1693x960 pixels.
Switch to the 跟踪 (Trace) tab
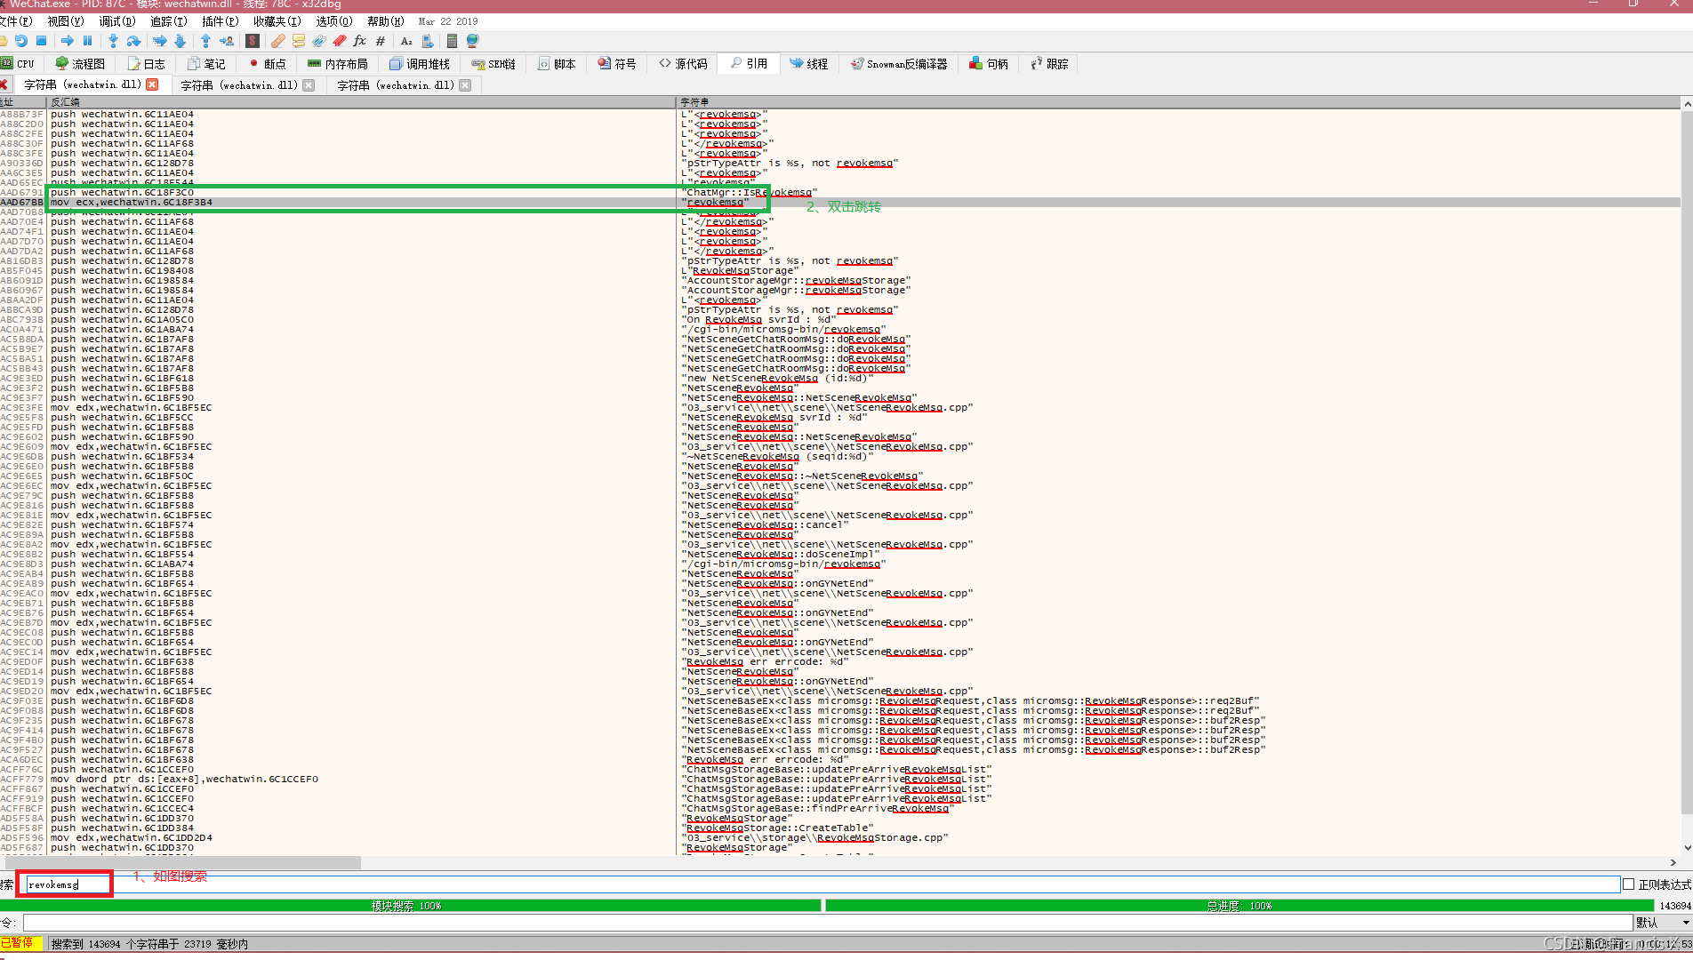(x=1049, y=64)
